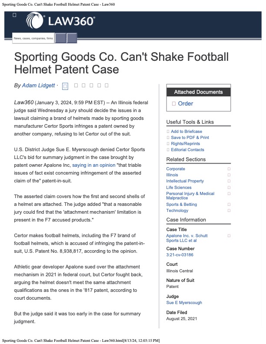Click the icon beside Save to PDF & Print
Image resolution: width=266 pixels, height=344 pixels.
click(x=168, y=138)
